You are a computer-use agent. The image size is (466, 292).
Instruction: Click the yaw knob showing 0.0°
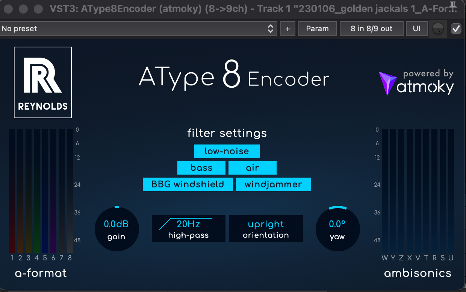(x=337, y=229)
